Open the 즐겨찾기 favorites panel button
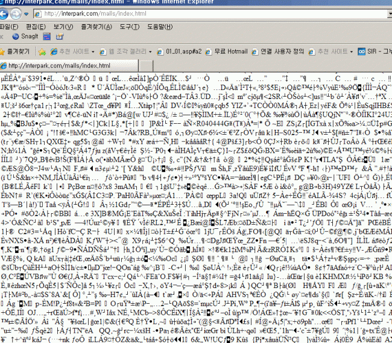Viewport: 392px width, 343px height. (x=14, y=51)
